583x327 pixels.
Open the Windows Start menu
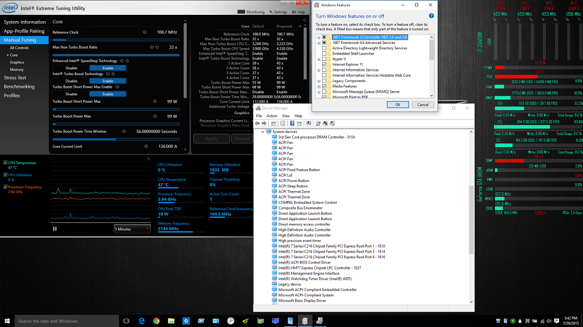tap(7, 321)
